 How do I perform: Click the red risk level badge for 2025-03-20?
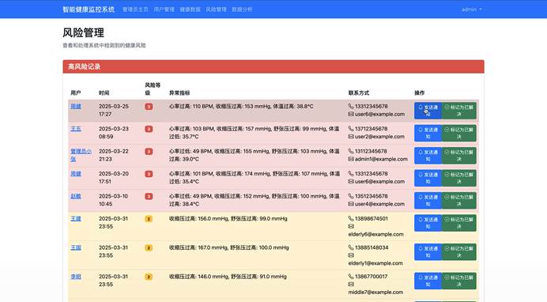click(149, 174)
